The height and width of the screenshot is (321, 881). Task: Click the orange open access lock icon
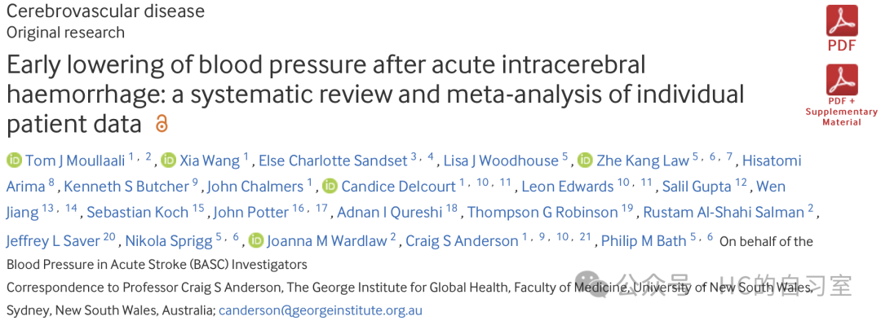(x=162, y=124)
